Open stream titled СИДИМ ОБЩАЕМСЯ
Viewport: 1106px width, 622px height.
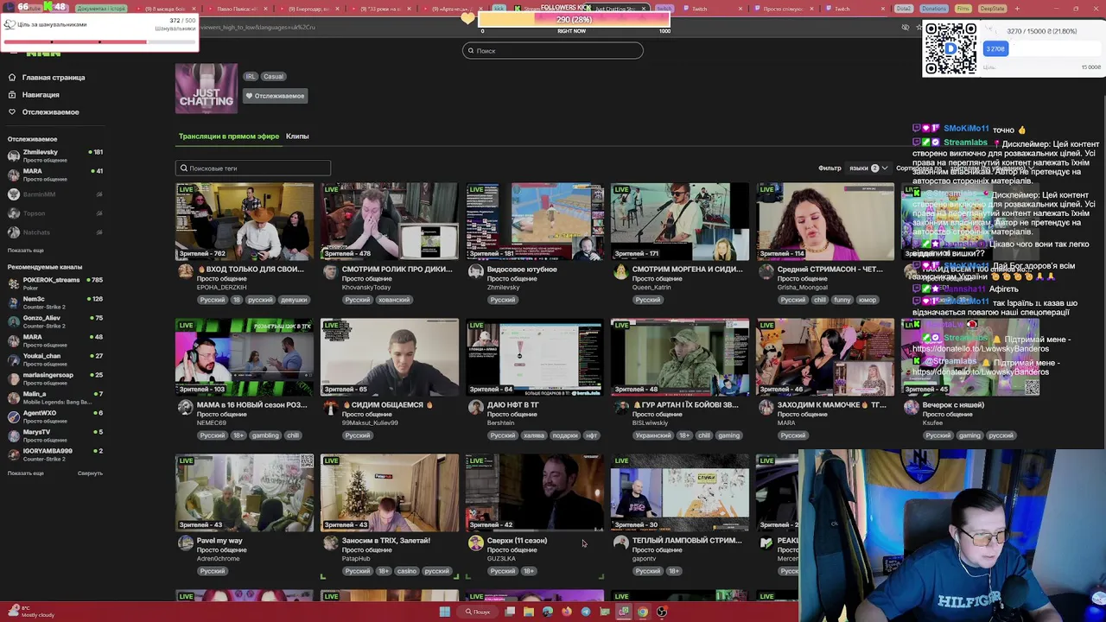point(387,405)
